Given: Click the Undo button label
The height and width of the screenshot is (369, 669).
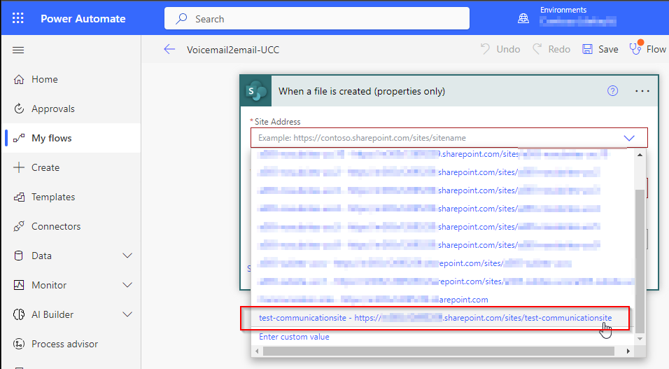Looking at the screenshot, I should click(508, 50).
